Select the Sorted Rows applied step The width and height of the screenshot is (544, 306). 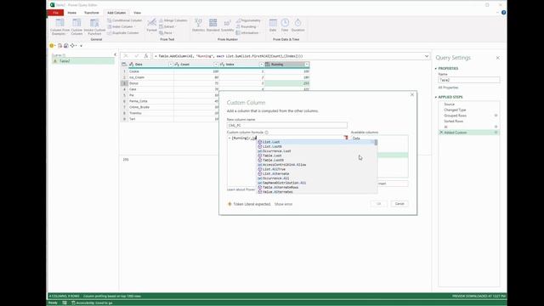coord(453,122)
